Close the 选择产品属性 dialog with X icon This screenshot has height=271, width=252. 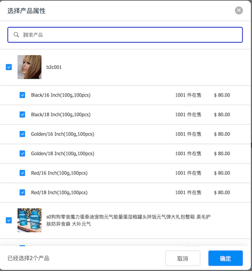pyautogui.click(x=239, y=10)
